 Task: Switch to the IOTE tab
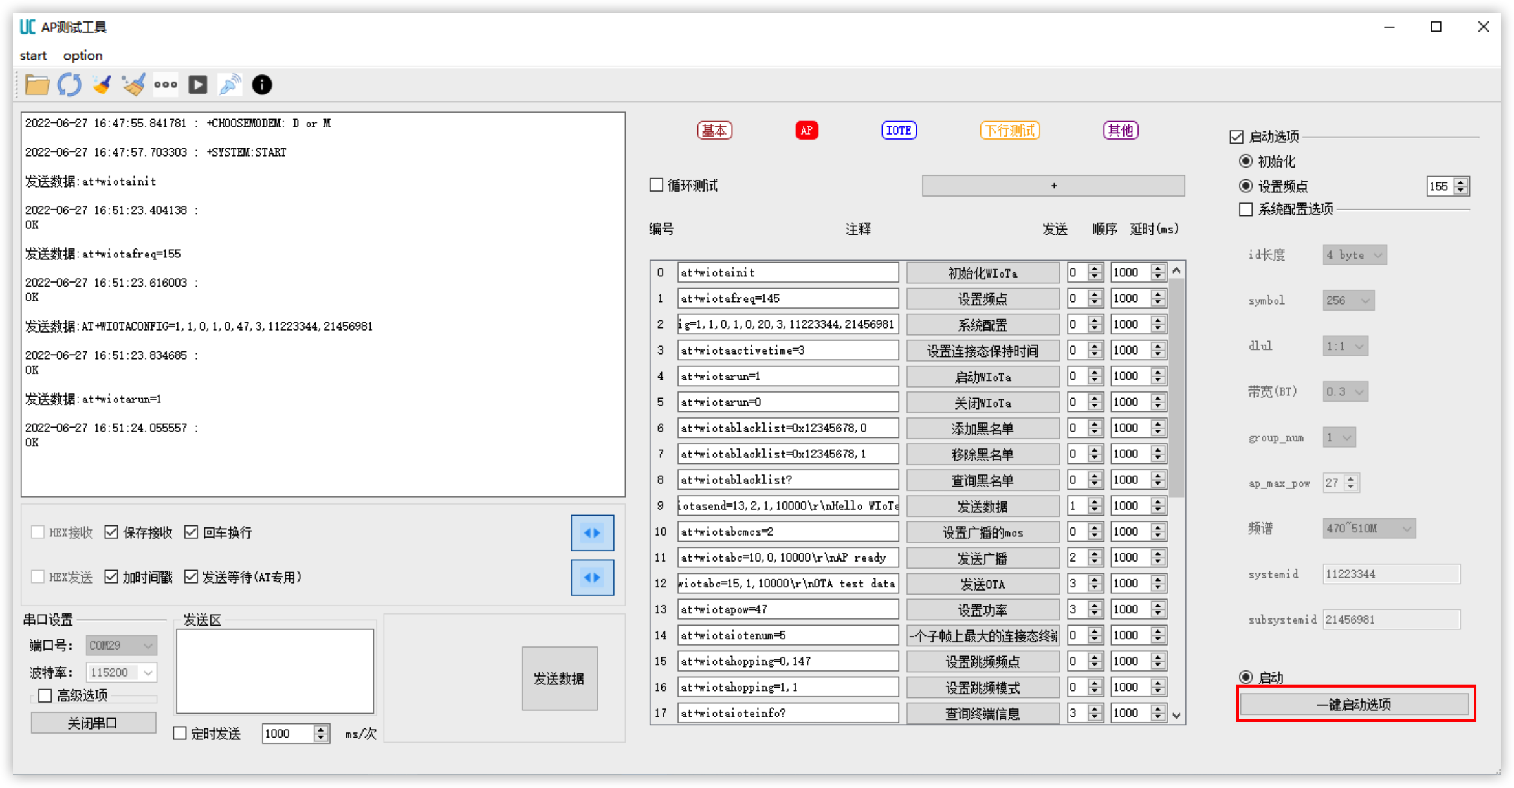click(899, 130)
